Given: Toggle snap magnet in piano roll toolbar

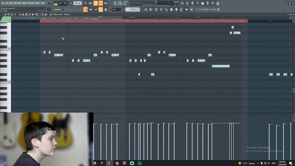Looking at the screenshot, I should tap(8, 14).
